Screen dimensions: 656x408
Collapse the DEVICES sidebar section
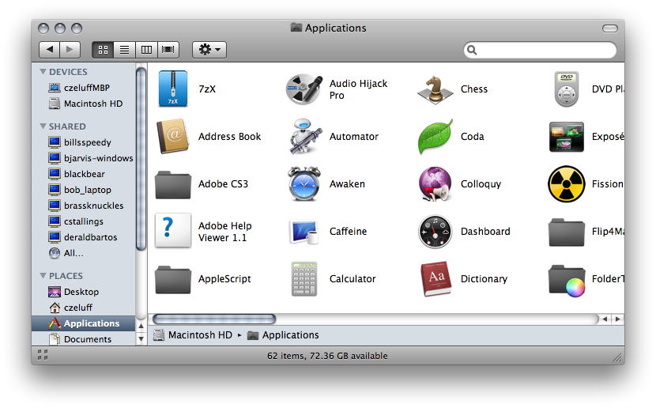(43, 71)
